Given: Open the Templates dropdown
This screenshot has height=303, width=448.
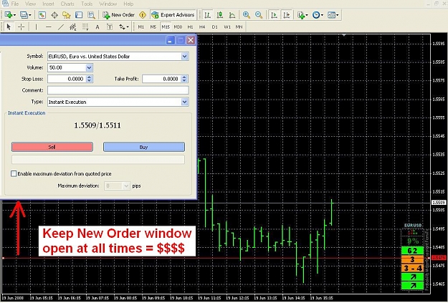Looking at the screenshot, I should point(333,15).
